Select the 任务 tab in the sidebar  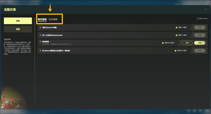[x=18, y=21]
